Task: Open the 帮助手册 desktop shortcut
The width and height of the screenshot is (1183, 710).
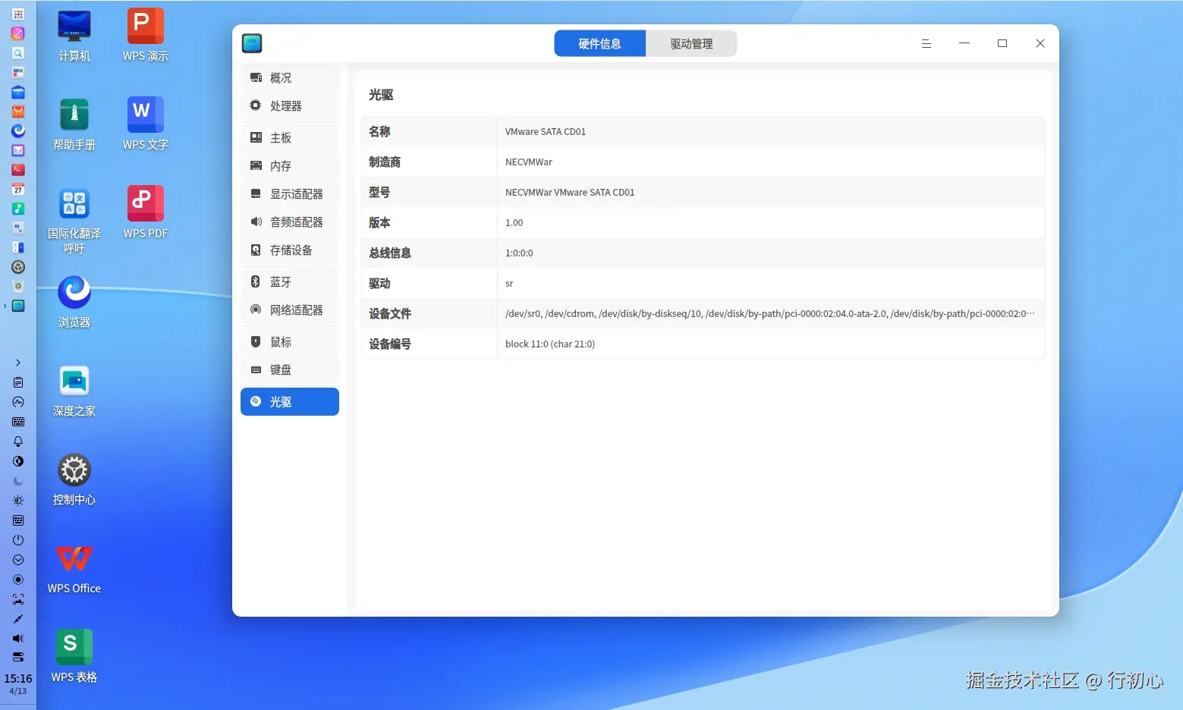Action: pos(74,124)
